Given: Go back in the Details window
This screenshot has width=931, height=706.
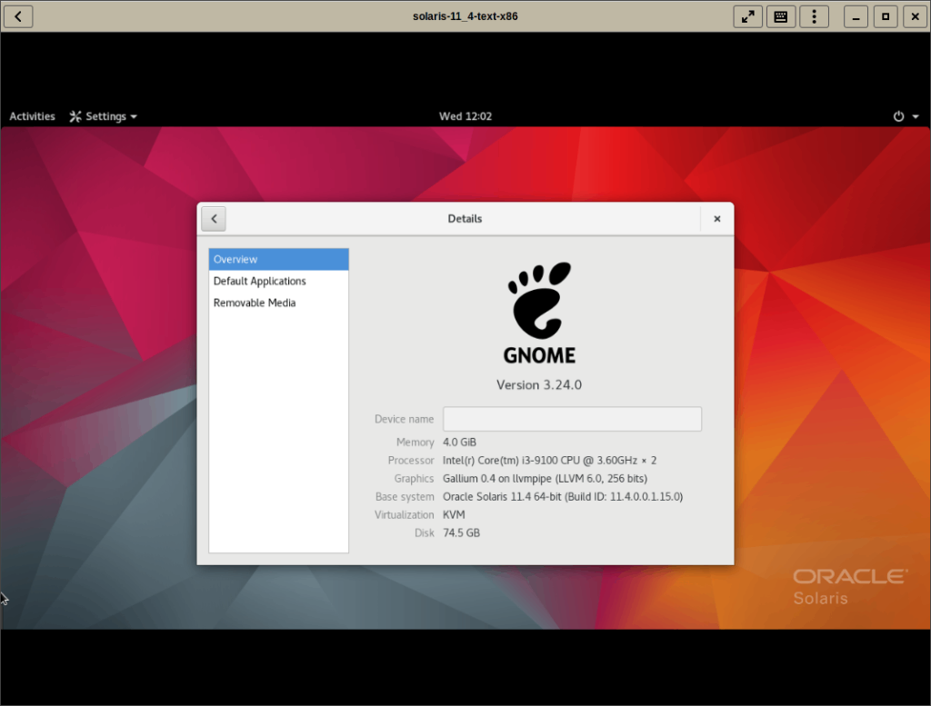Looking at the screenshot, I should 214,219.
